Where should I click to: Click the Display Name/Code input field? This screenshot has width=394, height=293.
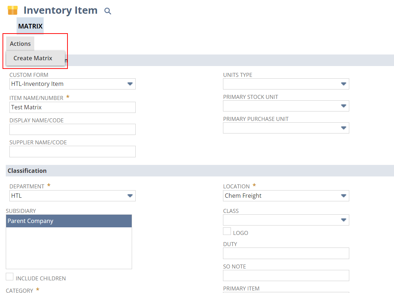[x=73, y=130]
